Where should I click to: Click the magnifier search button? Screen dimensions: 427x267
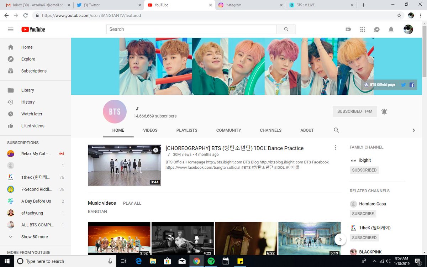point(286,30)
